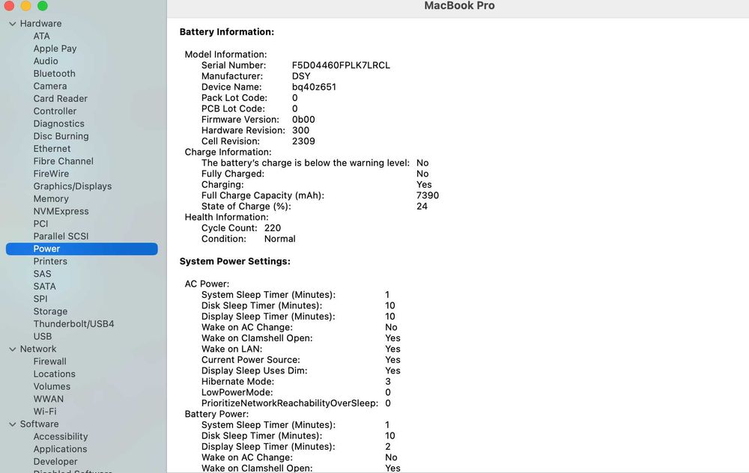Select ATA in the sidebar
Viewport: 749px width, 473px height.
[41, 36]
